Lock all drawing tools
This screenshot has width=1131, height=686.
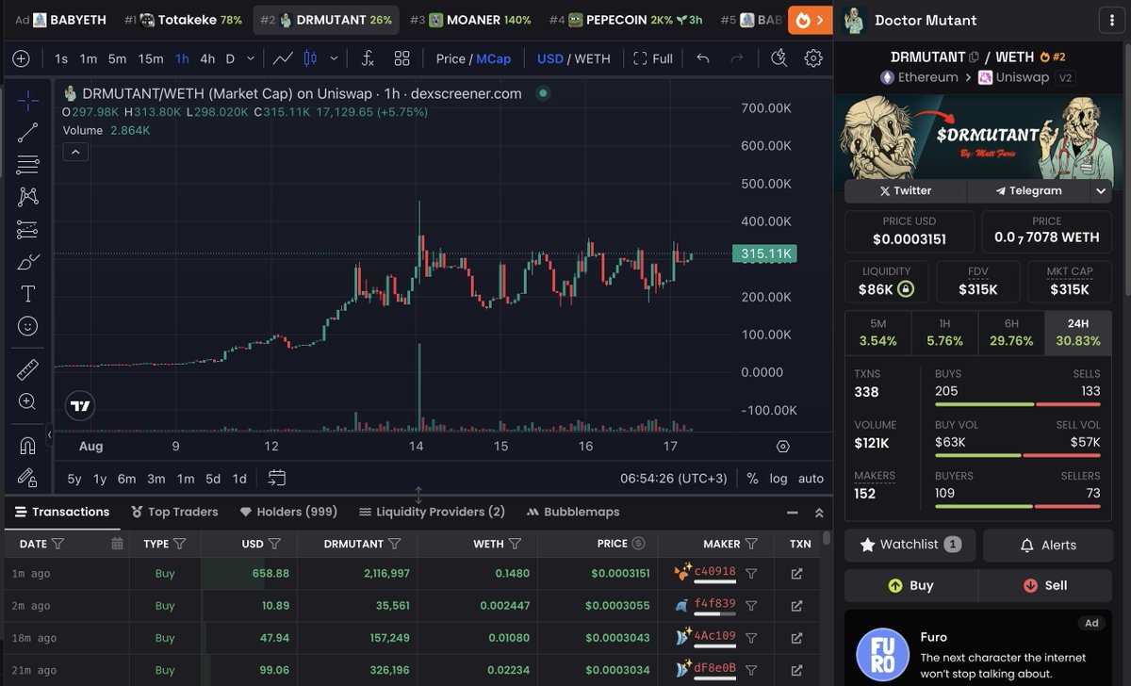[27, 477]
